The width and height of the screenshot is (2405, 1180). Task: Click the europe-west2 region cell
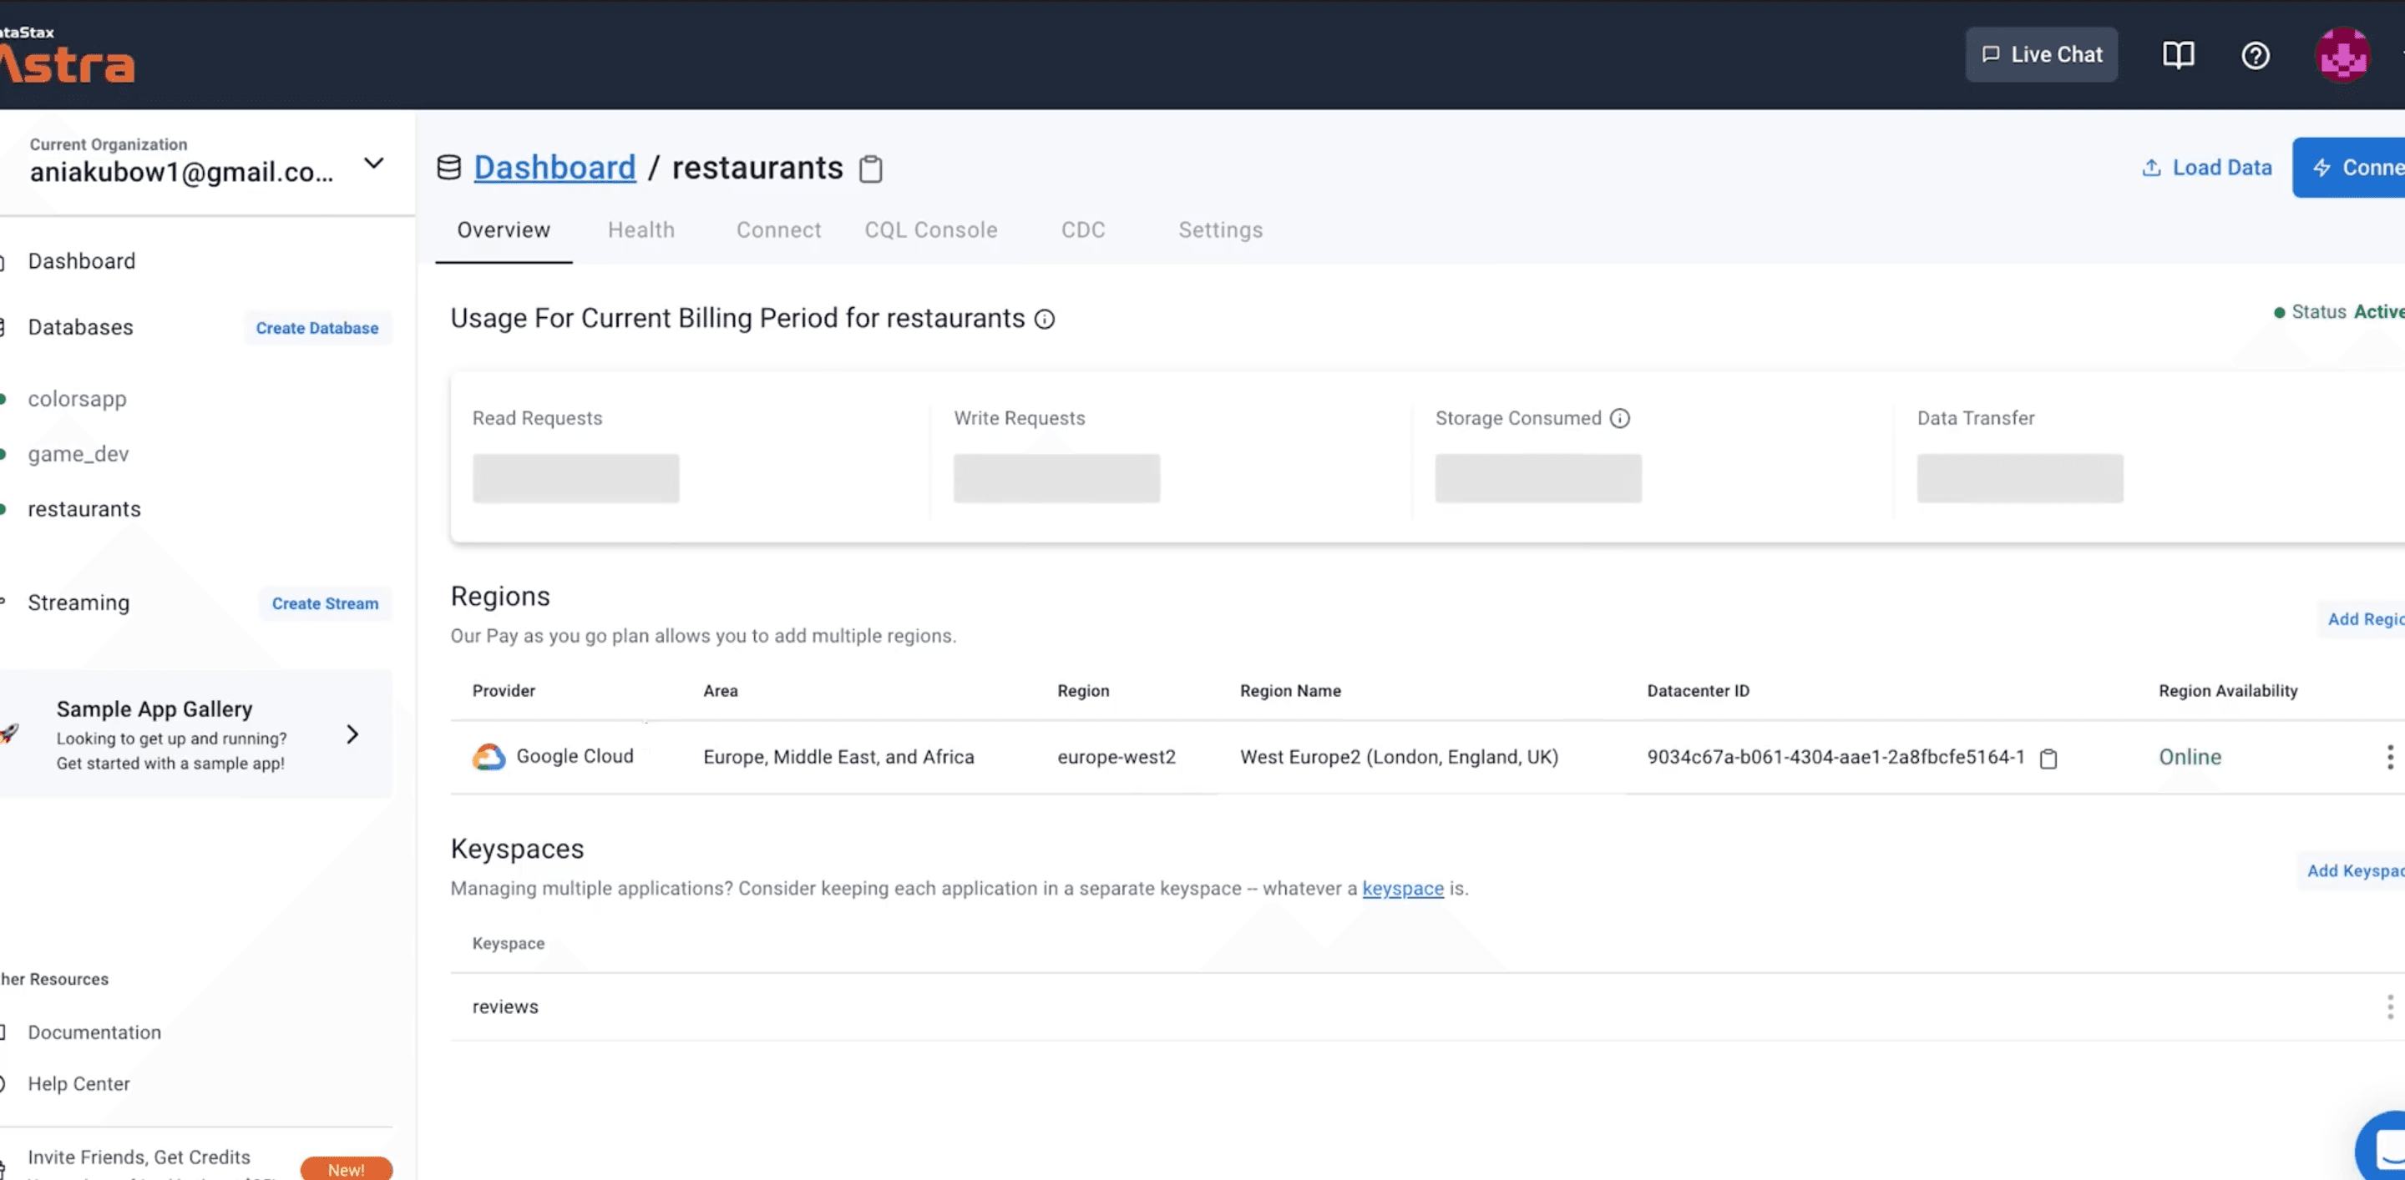tap(1116, 758)
